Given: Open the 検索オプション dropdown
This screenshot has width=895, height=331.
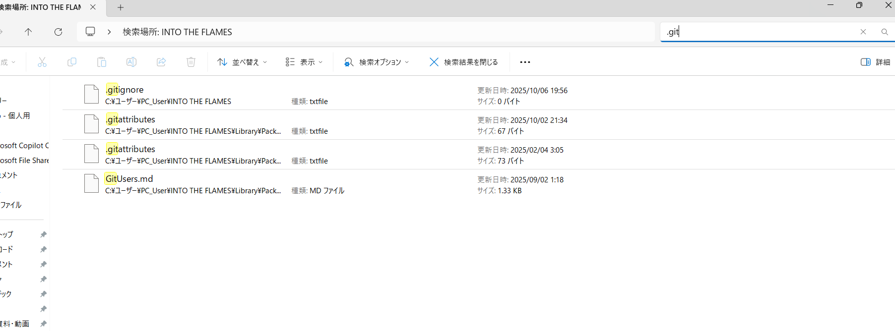Looking at the screenshot, I should [x=377, y=62].
